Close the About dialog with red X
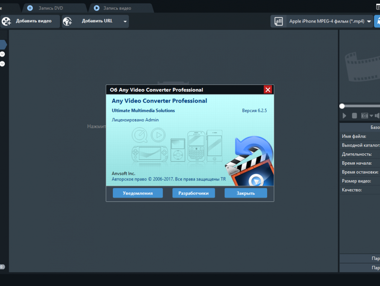380x286 pixels. click(x=268, y=90)
